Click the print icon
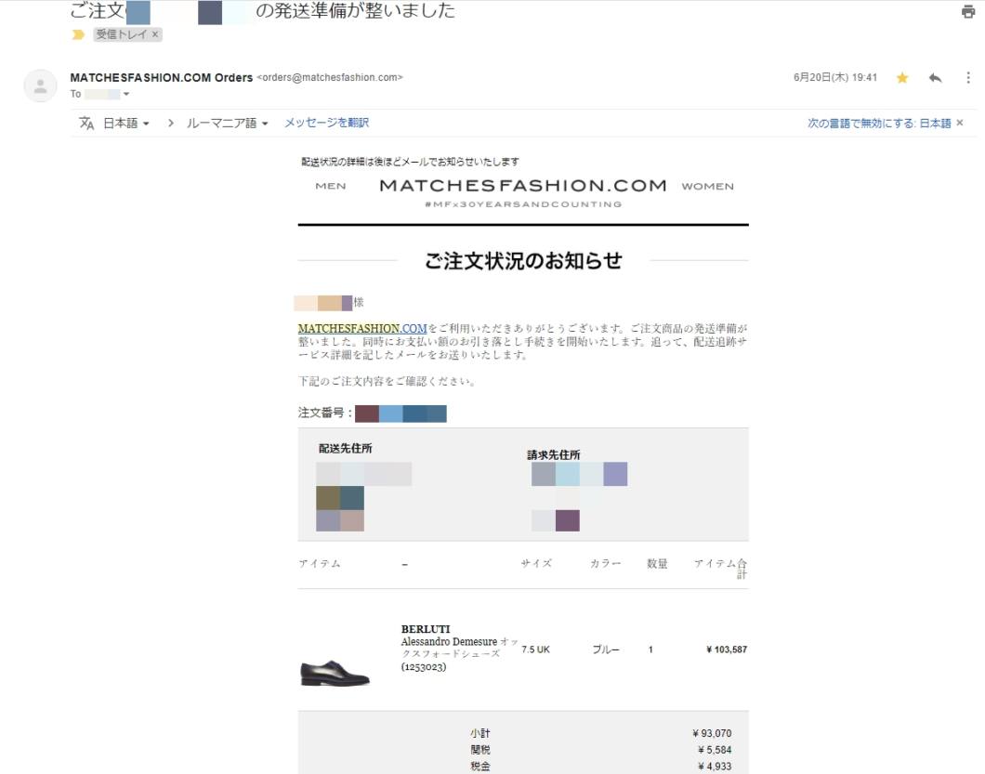This screenshot has height=774, width=985. [x=968, y=11]
